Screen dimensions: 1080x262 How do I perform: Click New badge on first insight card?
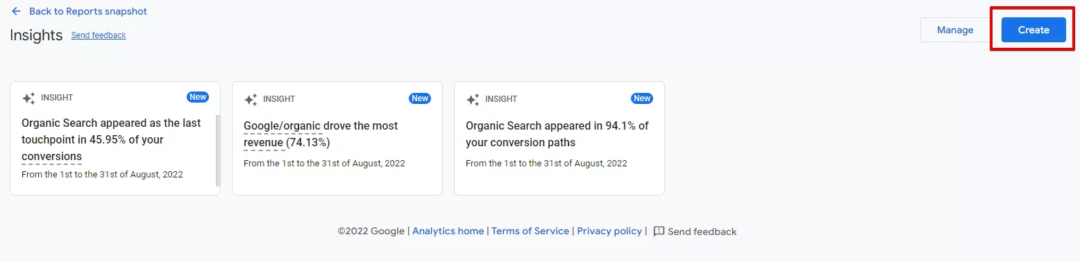[x=198, y=97]
